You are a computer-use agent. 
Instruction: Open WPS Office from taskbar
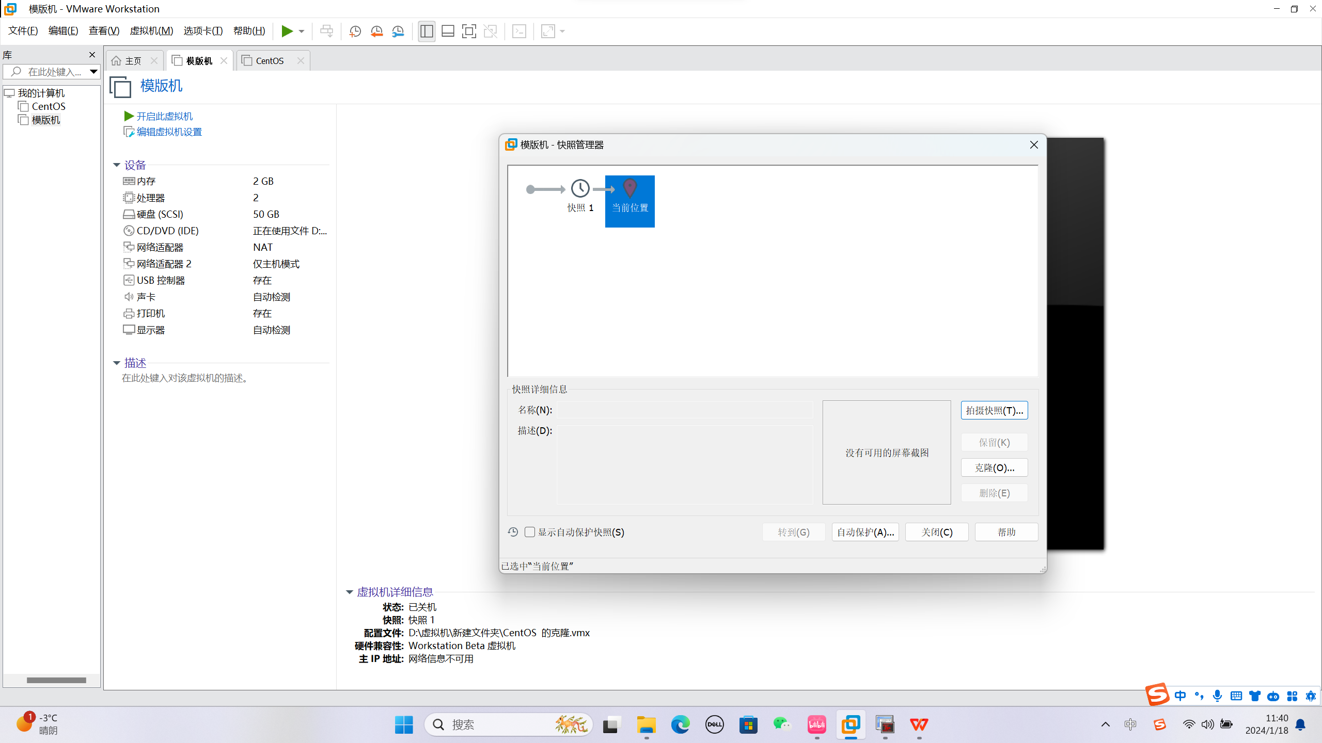point(919,724)
